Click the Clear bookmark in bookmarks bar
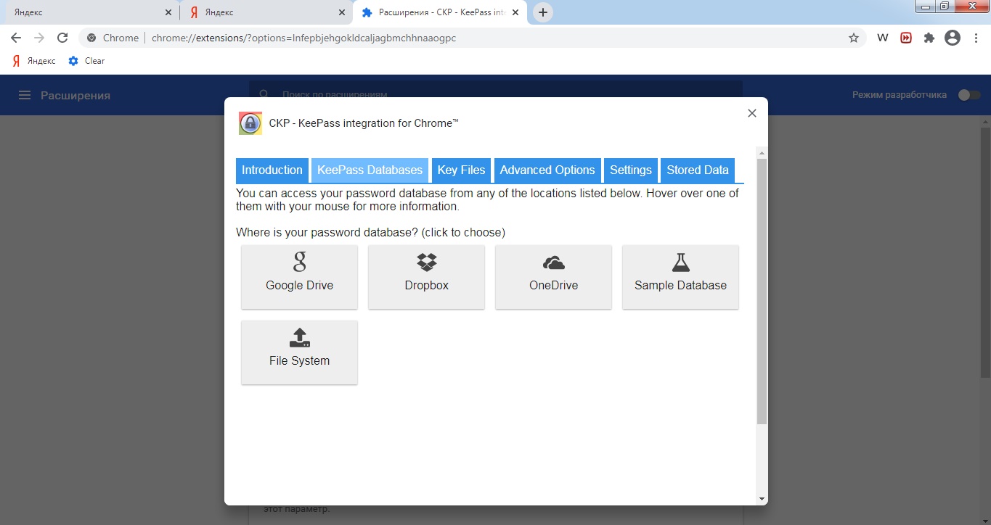Viewport: 991px width, 525px height. [86, 61]
